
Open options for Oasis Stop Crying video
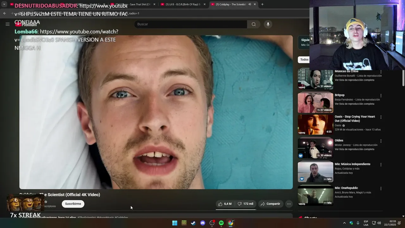click(x=381, y=117)
